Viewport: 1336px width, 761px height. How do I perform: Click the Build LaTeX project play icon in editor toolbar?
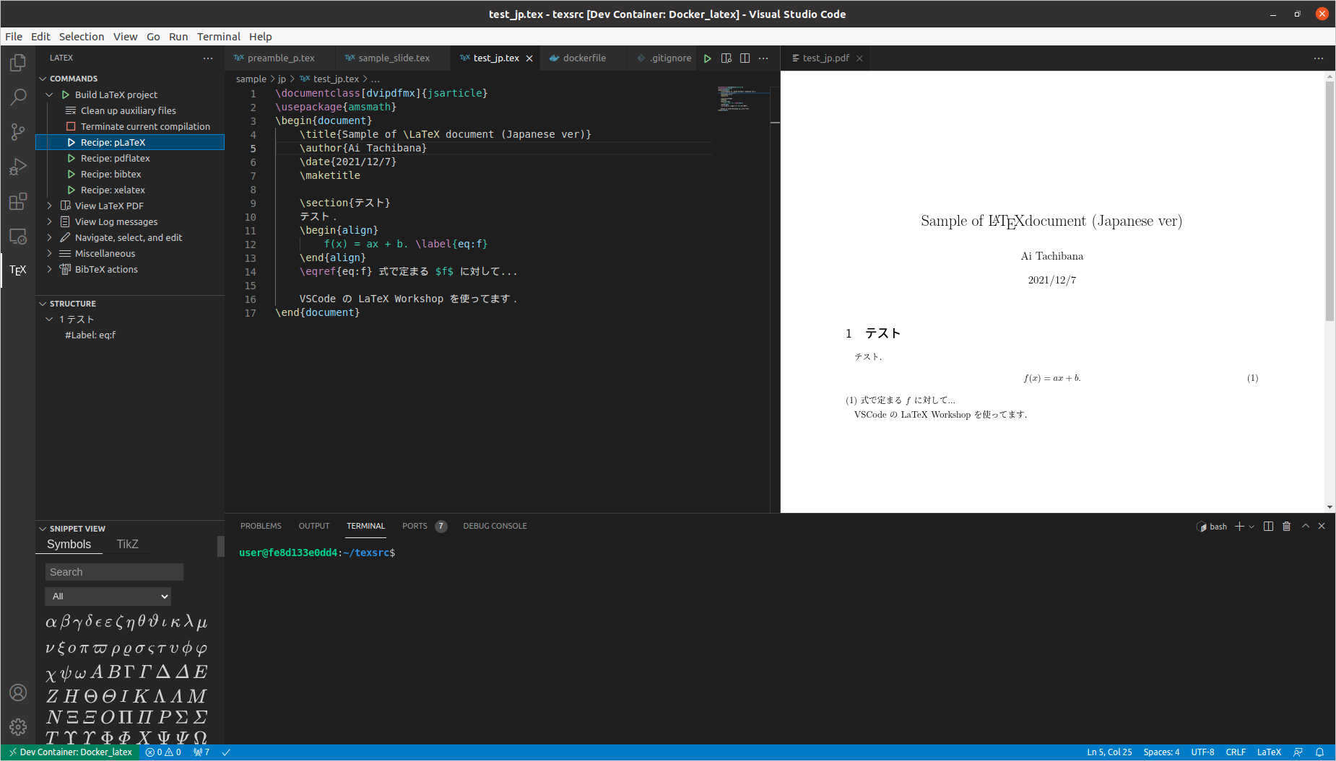tap(708, 58)
